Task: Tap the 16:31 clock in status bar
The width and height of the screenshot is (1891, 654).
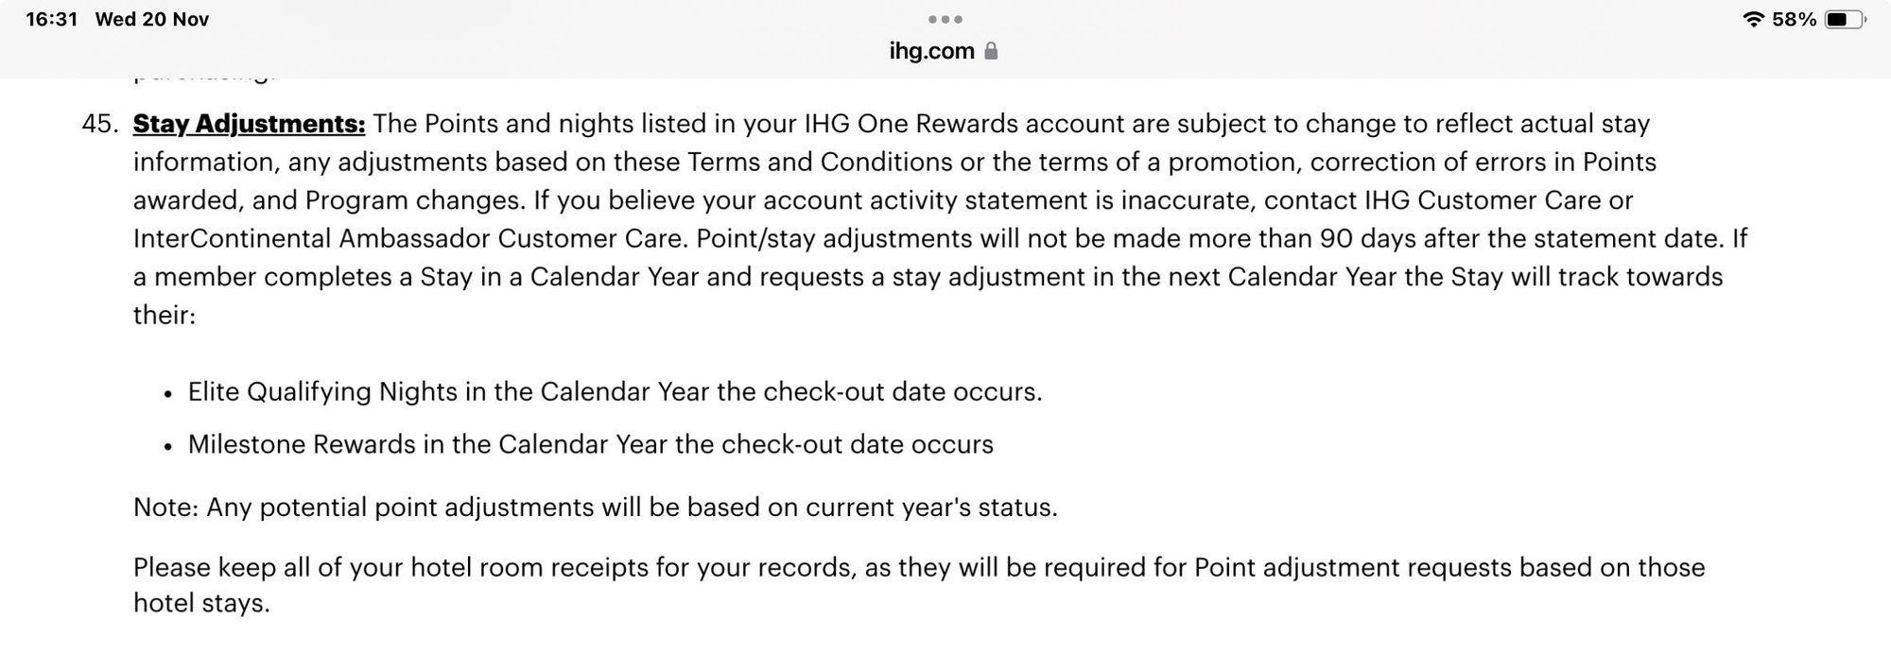Action: click(x=51, y=19)
